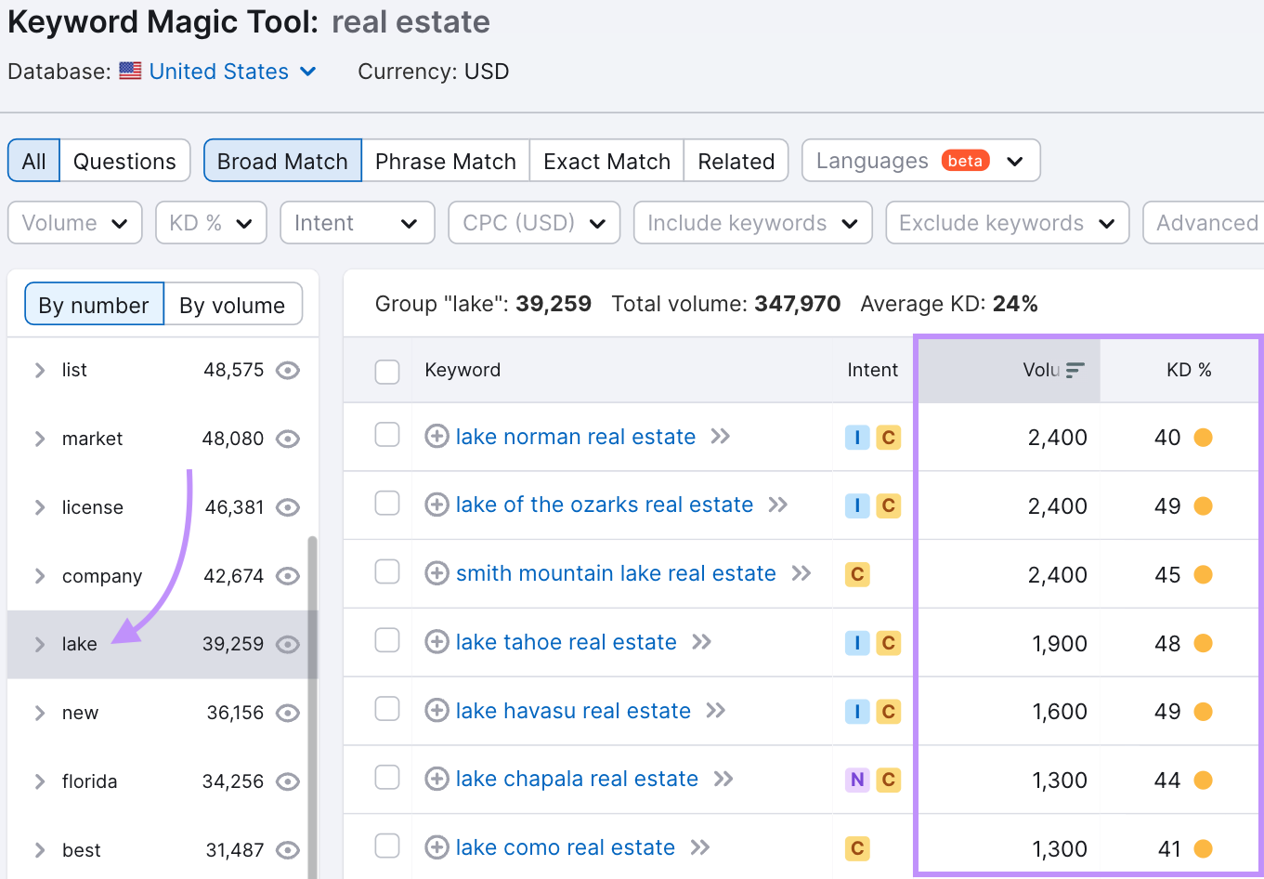Select the Questions tab
1264x879 pixels.
pyautogui.click(x=124, y=161)
